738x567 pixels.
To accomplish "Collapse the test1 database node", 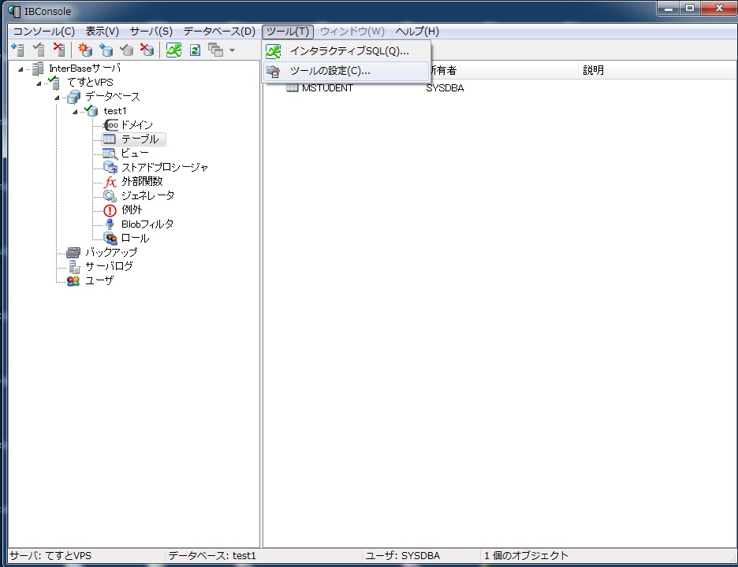I will [76, 112].
